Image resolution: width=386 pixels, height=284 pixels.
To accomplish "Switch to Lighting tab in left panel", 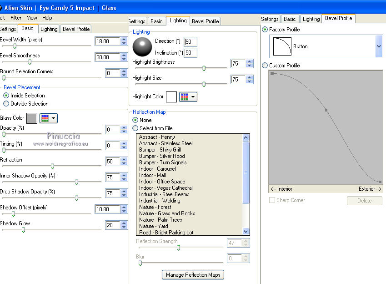I will tap(49, 29).
